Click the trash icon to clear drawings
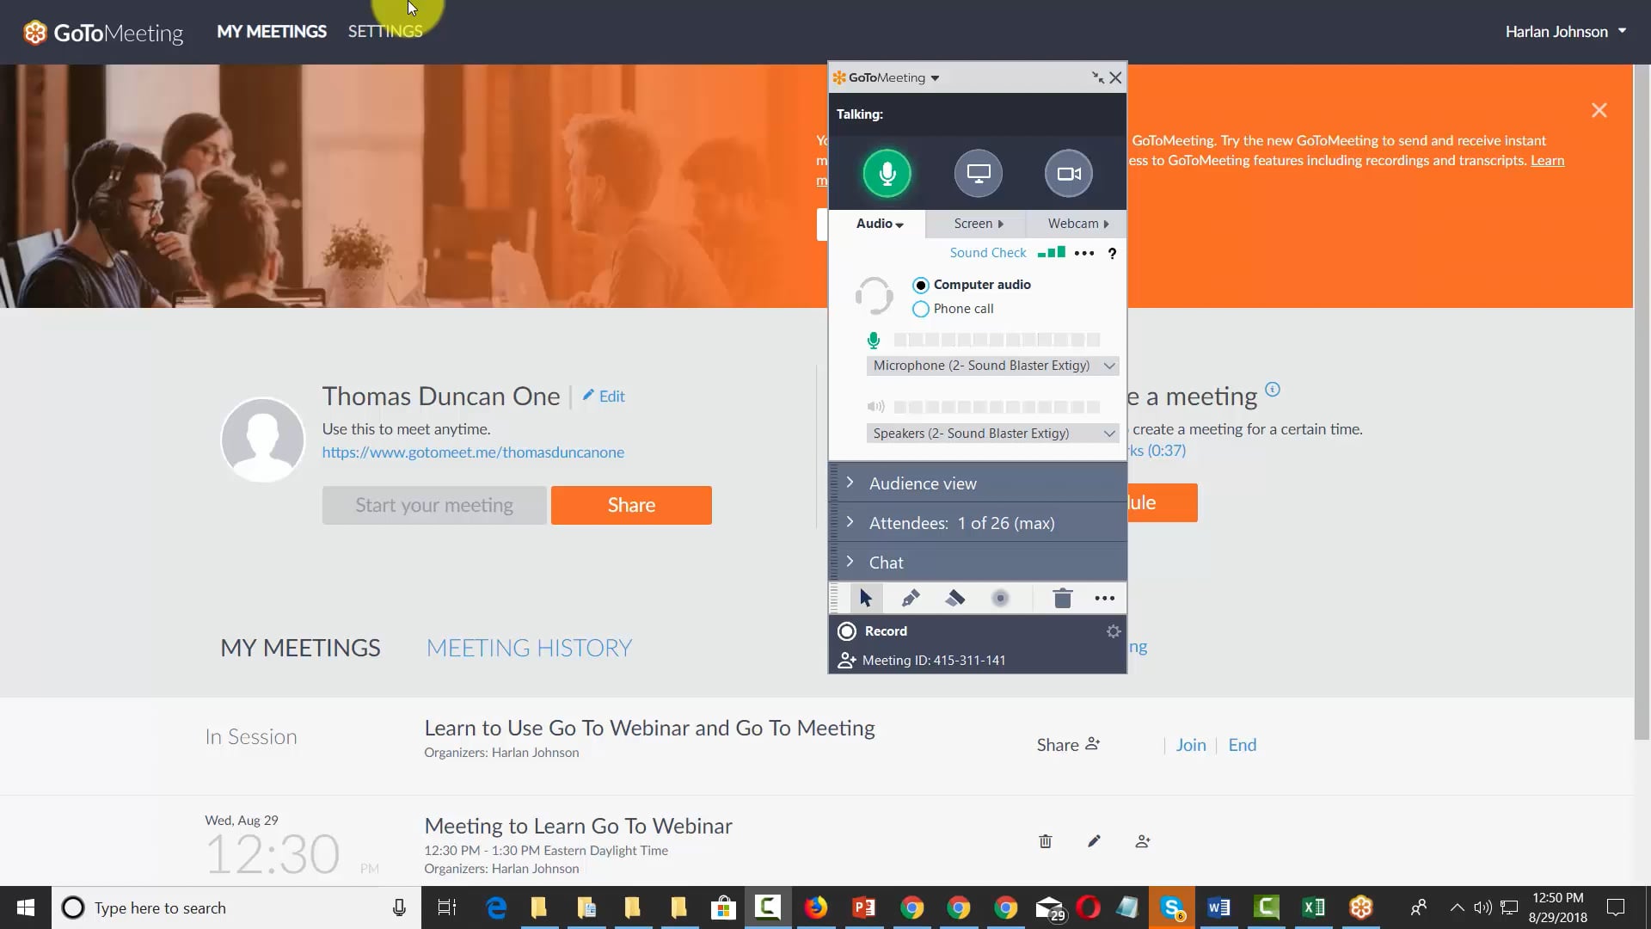 point(1062,598)
